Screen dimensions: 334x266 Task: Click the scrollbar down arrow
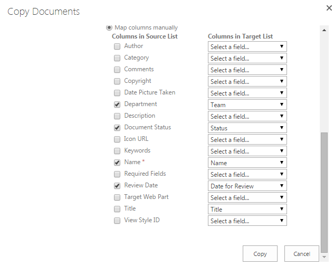click(324, 257)
